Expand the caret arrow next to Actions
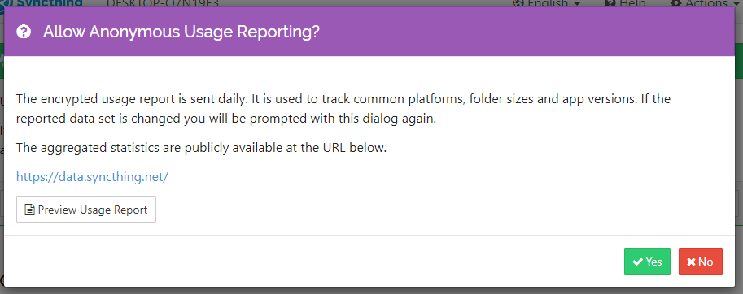Viewport: 743px width, 294px height. [736, 4]
